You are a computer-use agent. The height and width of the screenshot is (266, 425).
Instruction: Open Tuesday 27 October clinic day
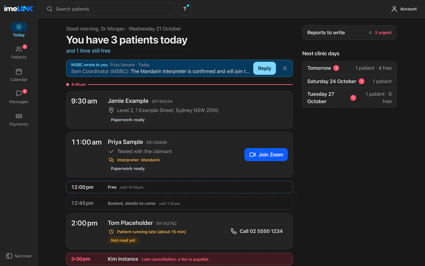tap(349, 98)
